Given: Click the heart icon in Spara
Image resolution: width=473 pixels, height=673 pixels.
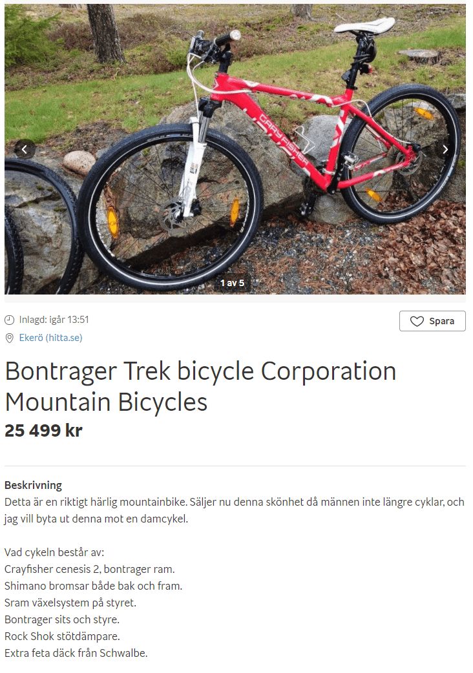Looking at the screenshot, I should point(417,321).
